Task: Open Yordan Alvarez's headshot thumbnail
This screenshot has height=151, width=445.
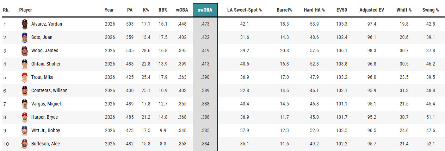Action: point(24,24)
